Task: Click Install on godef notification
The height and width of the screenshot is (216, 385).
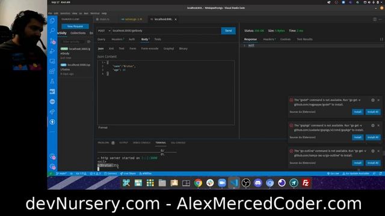Action: tap(357, 112)
